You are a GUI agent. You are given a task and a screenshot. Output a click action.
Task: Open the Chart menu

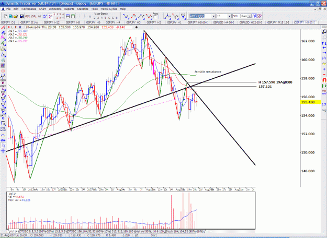(42, 9)
